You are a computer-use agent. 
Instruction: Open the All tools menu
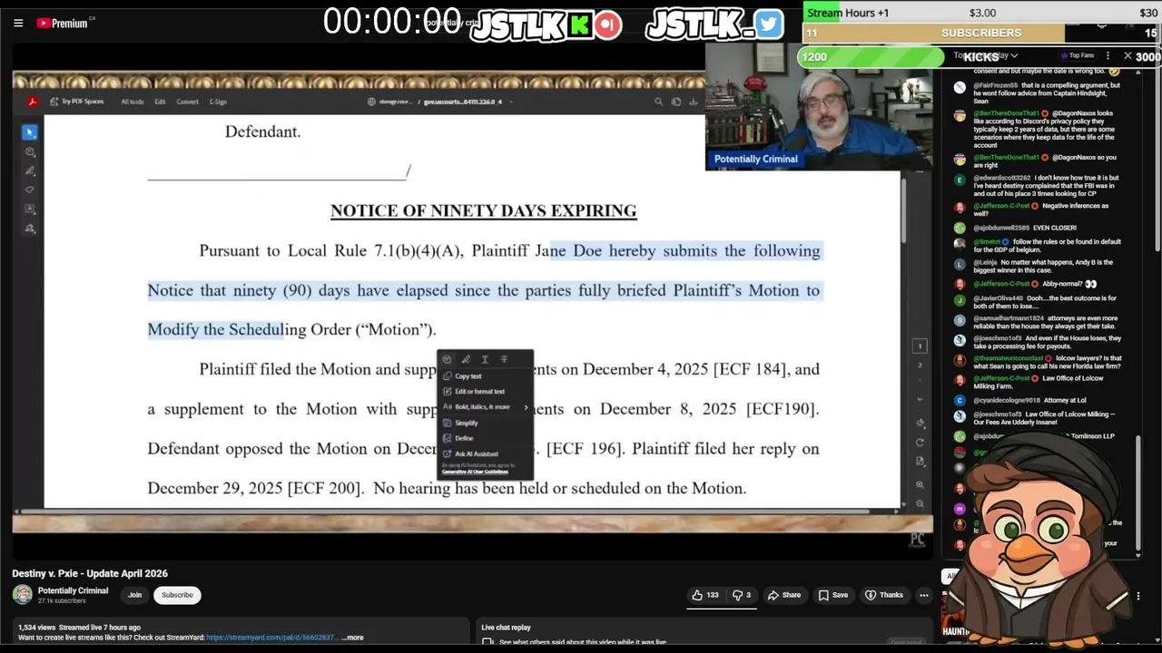(133, 102)
